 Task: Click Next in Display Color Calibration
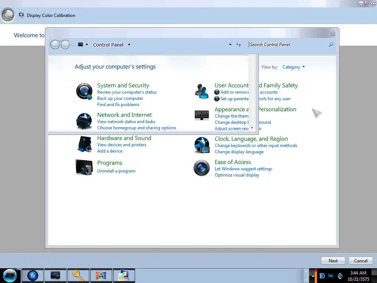coord(333,261)
